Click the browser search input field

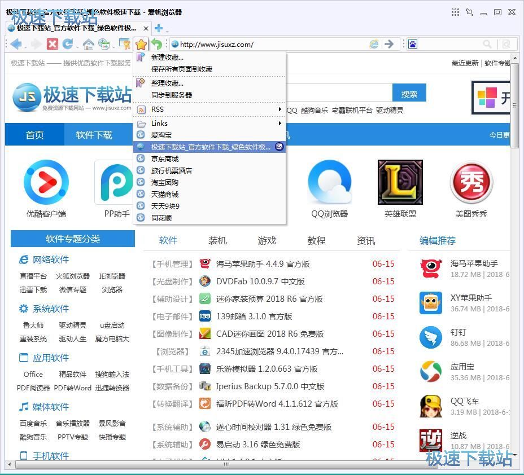[449, 44]
